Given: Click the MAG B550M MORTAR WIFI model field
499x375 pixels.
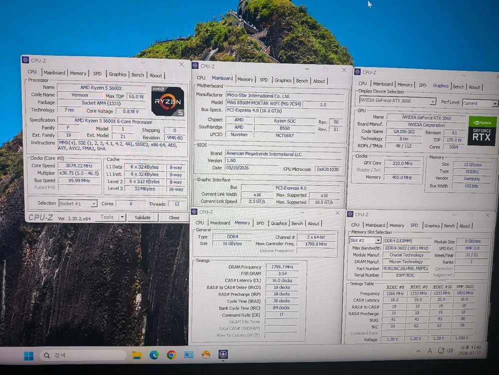Looking at the screenshot, I should click(x=264, y=103).
